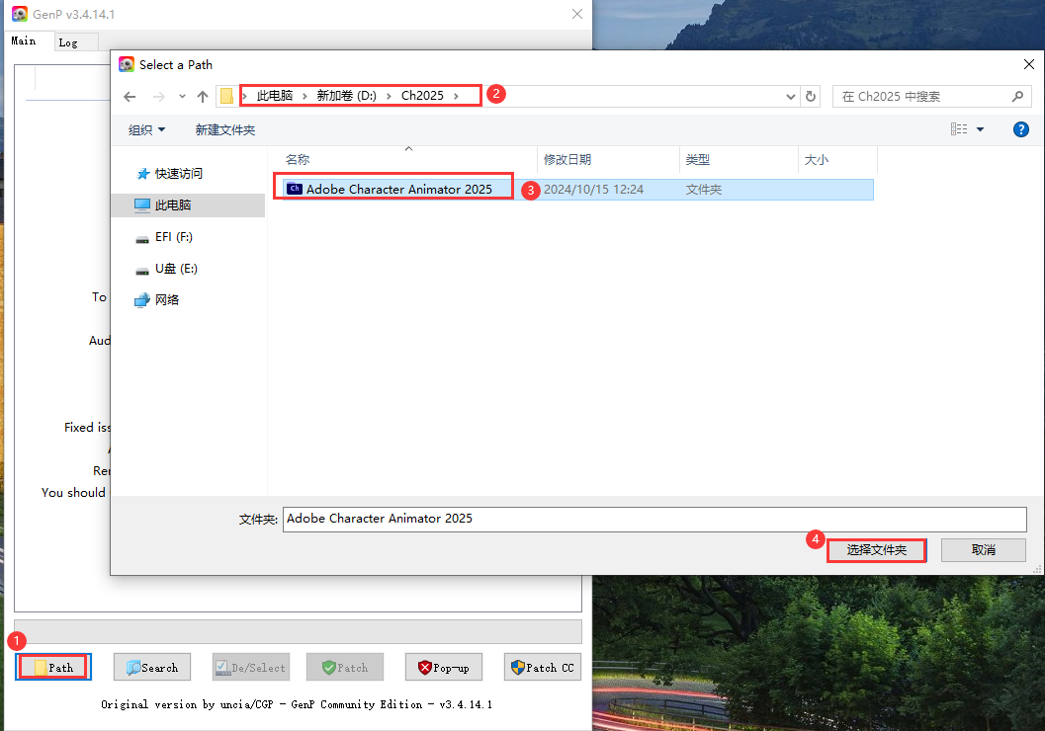Click the 文件夹 type cell
The width and height of the screenshot is (1045, 731).
click(704, 189)
